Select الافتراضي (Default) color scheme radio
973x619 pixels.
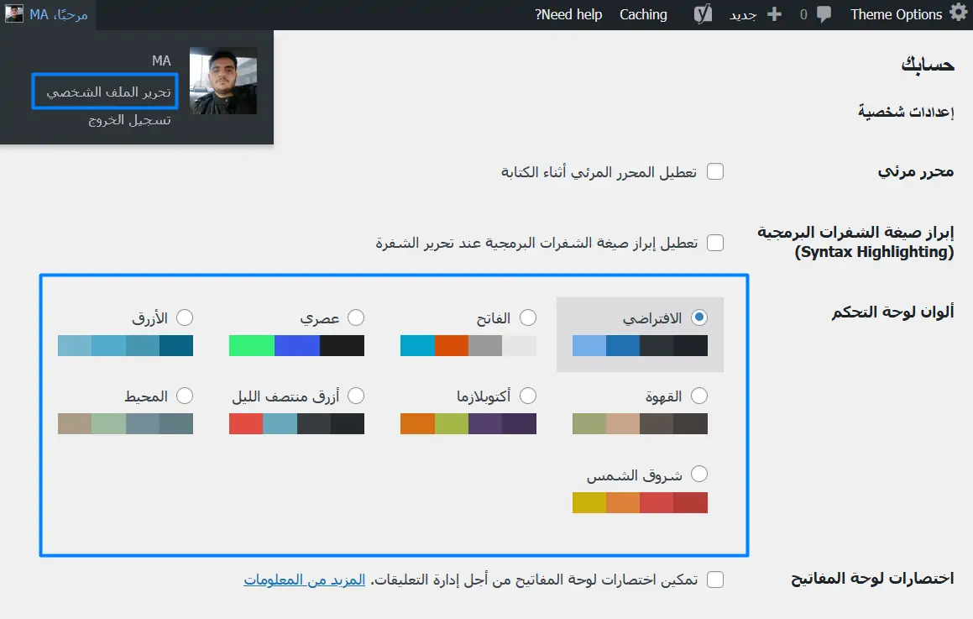698,317
